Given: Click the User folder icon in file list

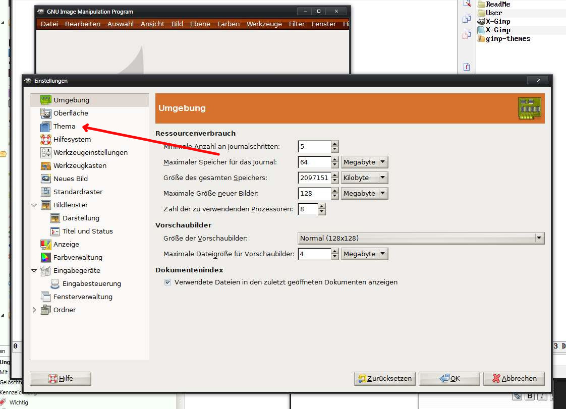Looking at the screenshot, I should point(481,13).
